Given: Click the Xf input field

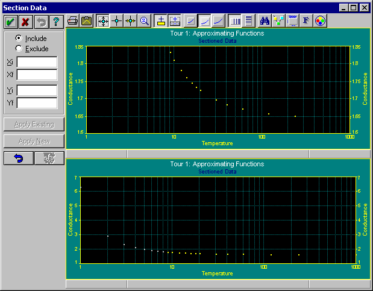Looking at the screenshot, I should click(x=37, y=75).
